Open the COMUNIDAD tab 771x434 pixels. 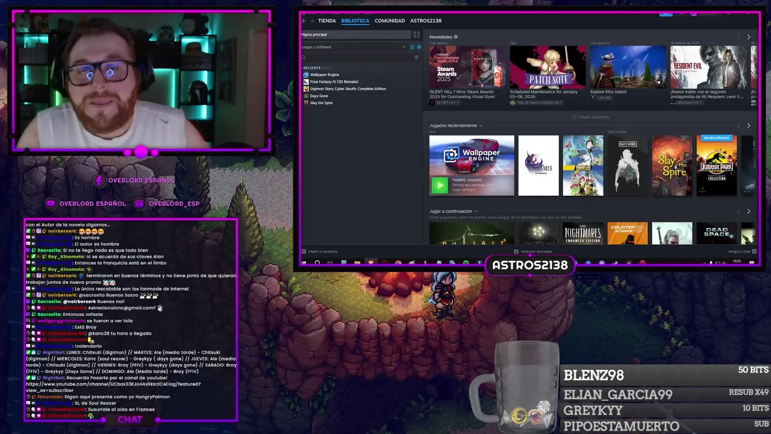(x=390, y=20)
